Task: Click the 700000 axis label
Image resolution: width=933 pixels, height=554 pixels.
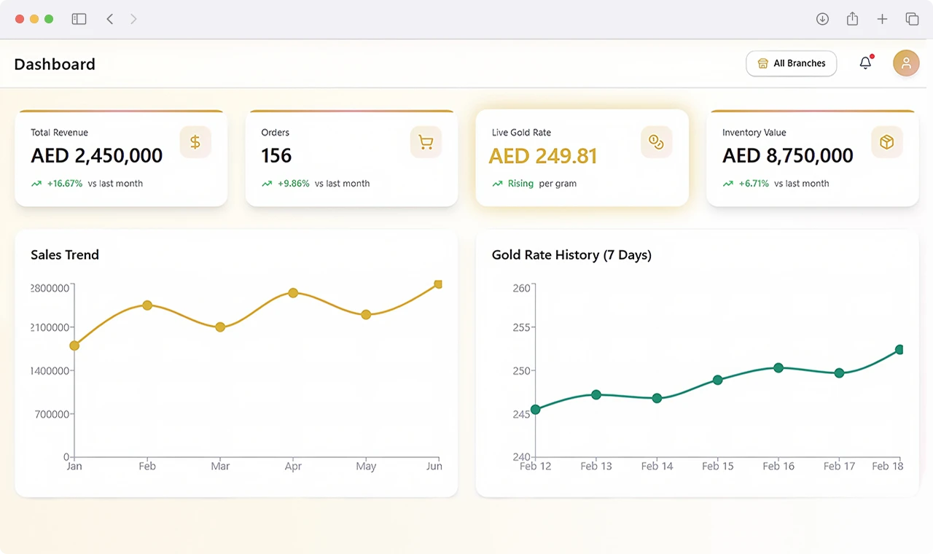Action: pos(52,414)
